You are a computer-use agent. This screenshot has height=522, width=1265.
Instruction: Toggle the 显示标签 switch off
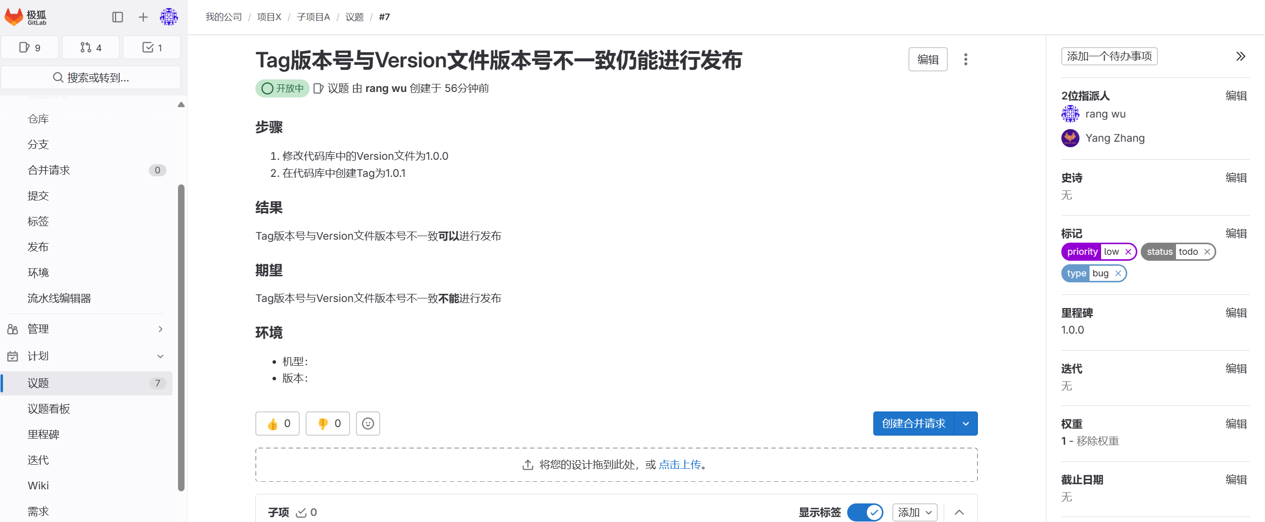coord(865,512)
